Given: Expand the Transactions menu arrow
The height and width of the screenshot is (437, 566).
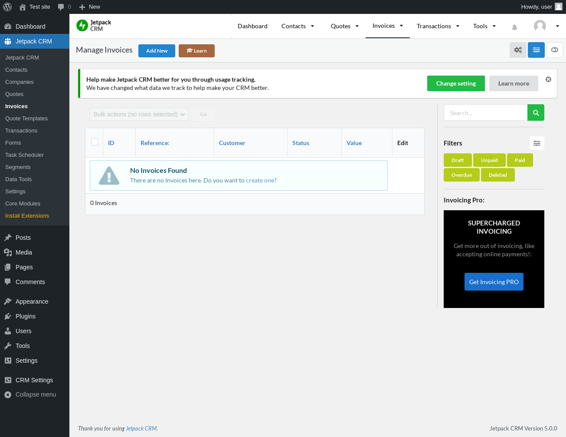Looking at the screenshot, I should (x=458, y=26).
